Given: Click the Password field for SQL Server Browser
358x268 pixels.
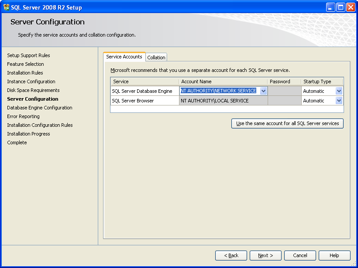Looking at the screenshot, I should pos(284,100).
